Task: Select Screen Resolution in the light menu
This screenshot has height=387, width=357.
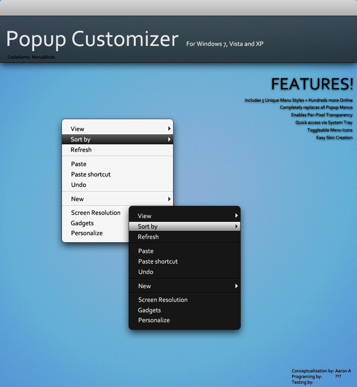Action: (96, 212)
